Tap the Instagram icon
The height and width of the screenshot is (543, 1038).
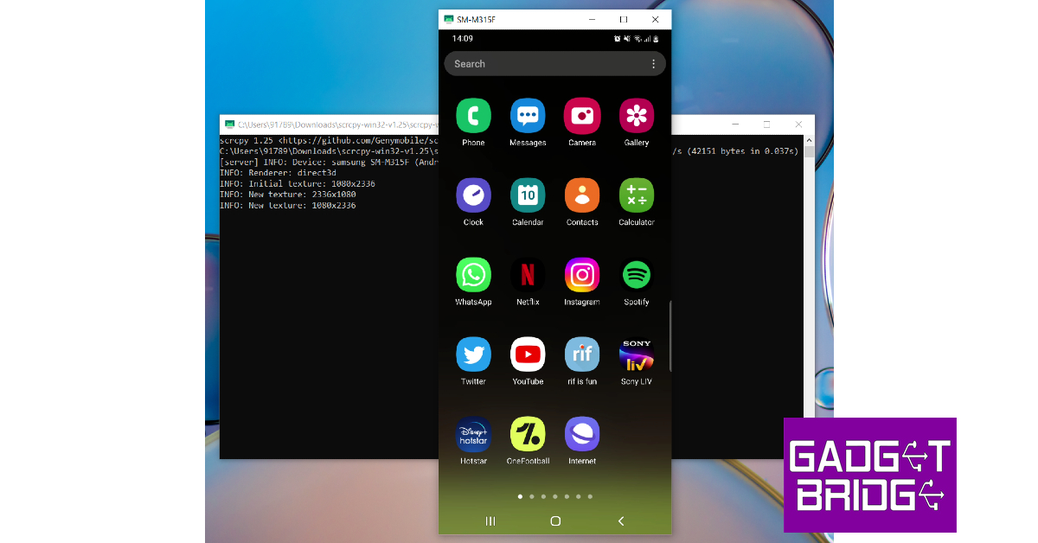(582, 275)
